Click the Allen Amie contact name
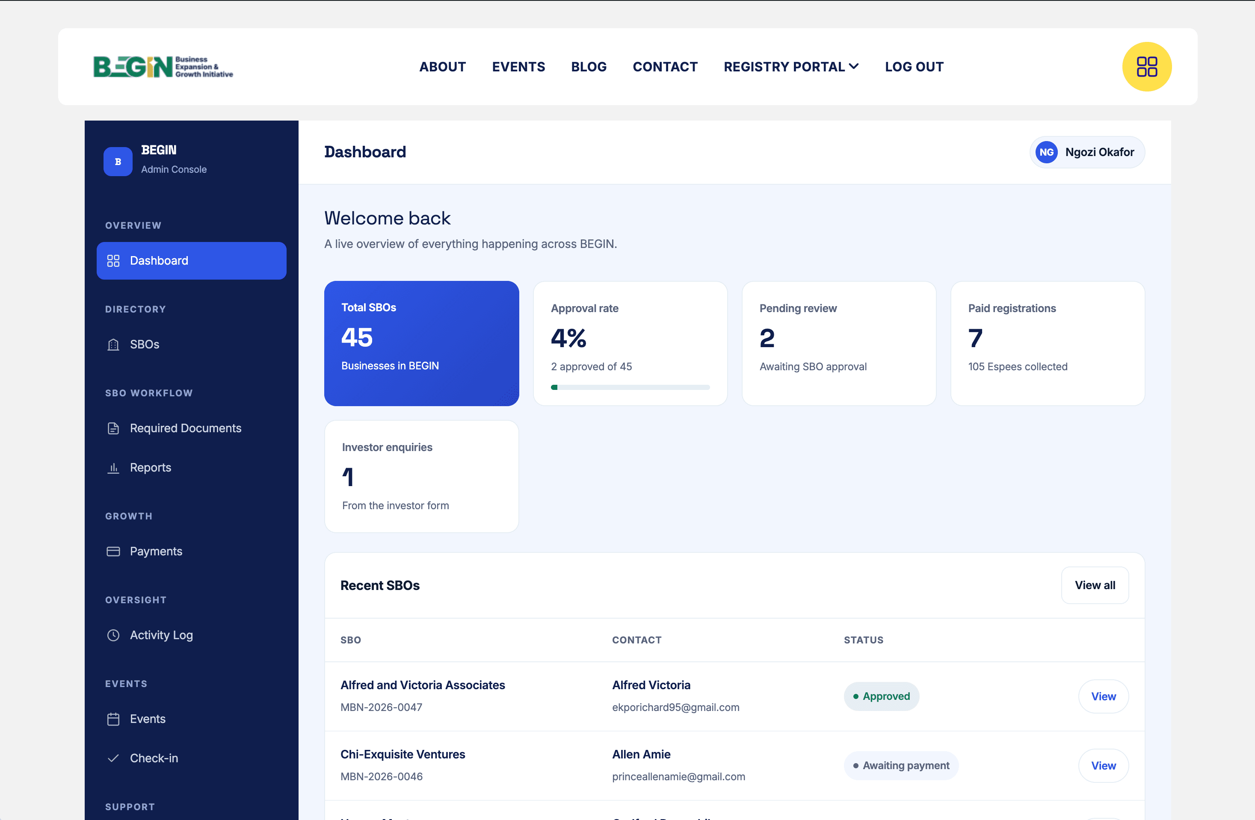This screenshot has width=1255, height=820. tap(641, 754)
